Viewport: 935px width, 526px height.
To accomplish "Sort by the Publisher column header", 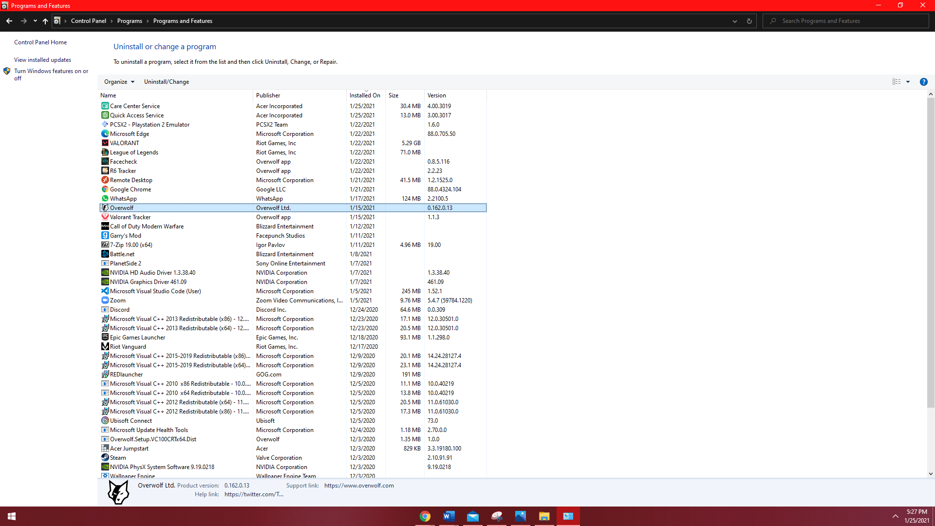I will pos(300,95).
